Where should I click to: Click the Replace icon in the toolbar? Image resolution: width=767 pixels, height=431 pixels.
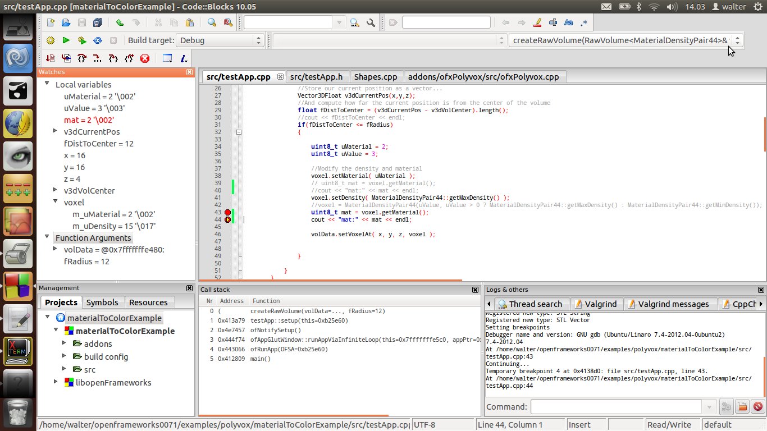click(227, 23)
